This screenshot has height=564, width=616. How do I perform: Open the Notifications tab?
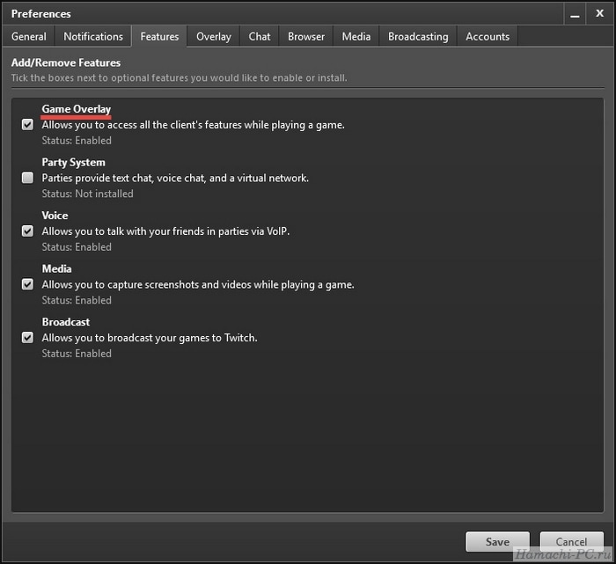[x=93, y=37]
